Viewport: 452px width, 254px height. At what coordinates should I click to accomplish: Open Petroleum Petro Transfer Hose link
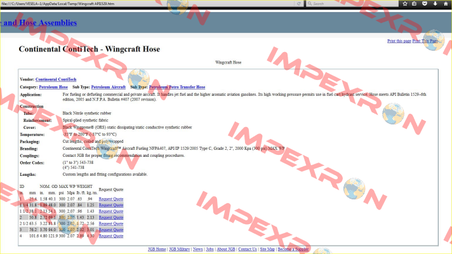[x=177, y=87]
